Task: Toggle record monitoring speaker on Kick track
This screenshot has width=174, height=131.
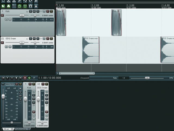Action: [6, 20]
